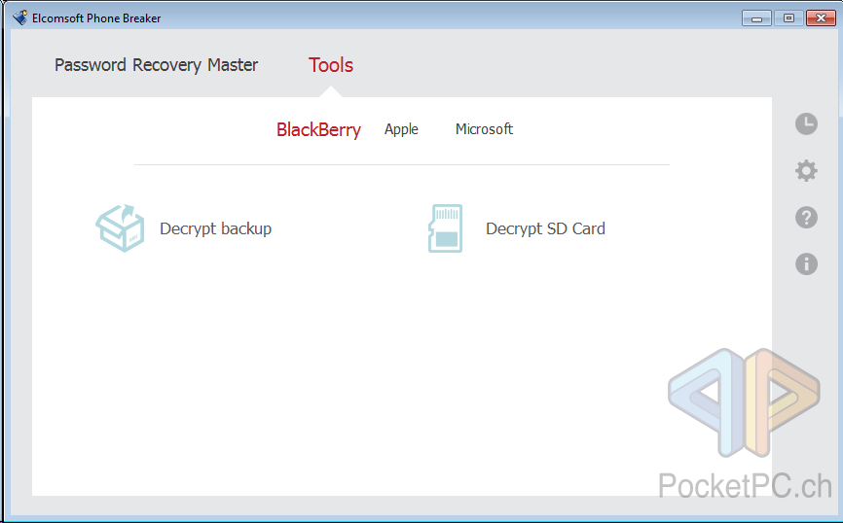The height and width of the screenshot is (523, 843).
Task: Maximize the Phone Breaker window
Action: [x=788, y=18]
